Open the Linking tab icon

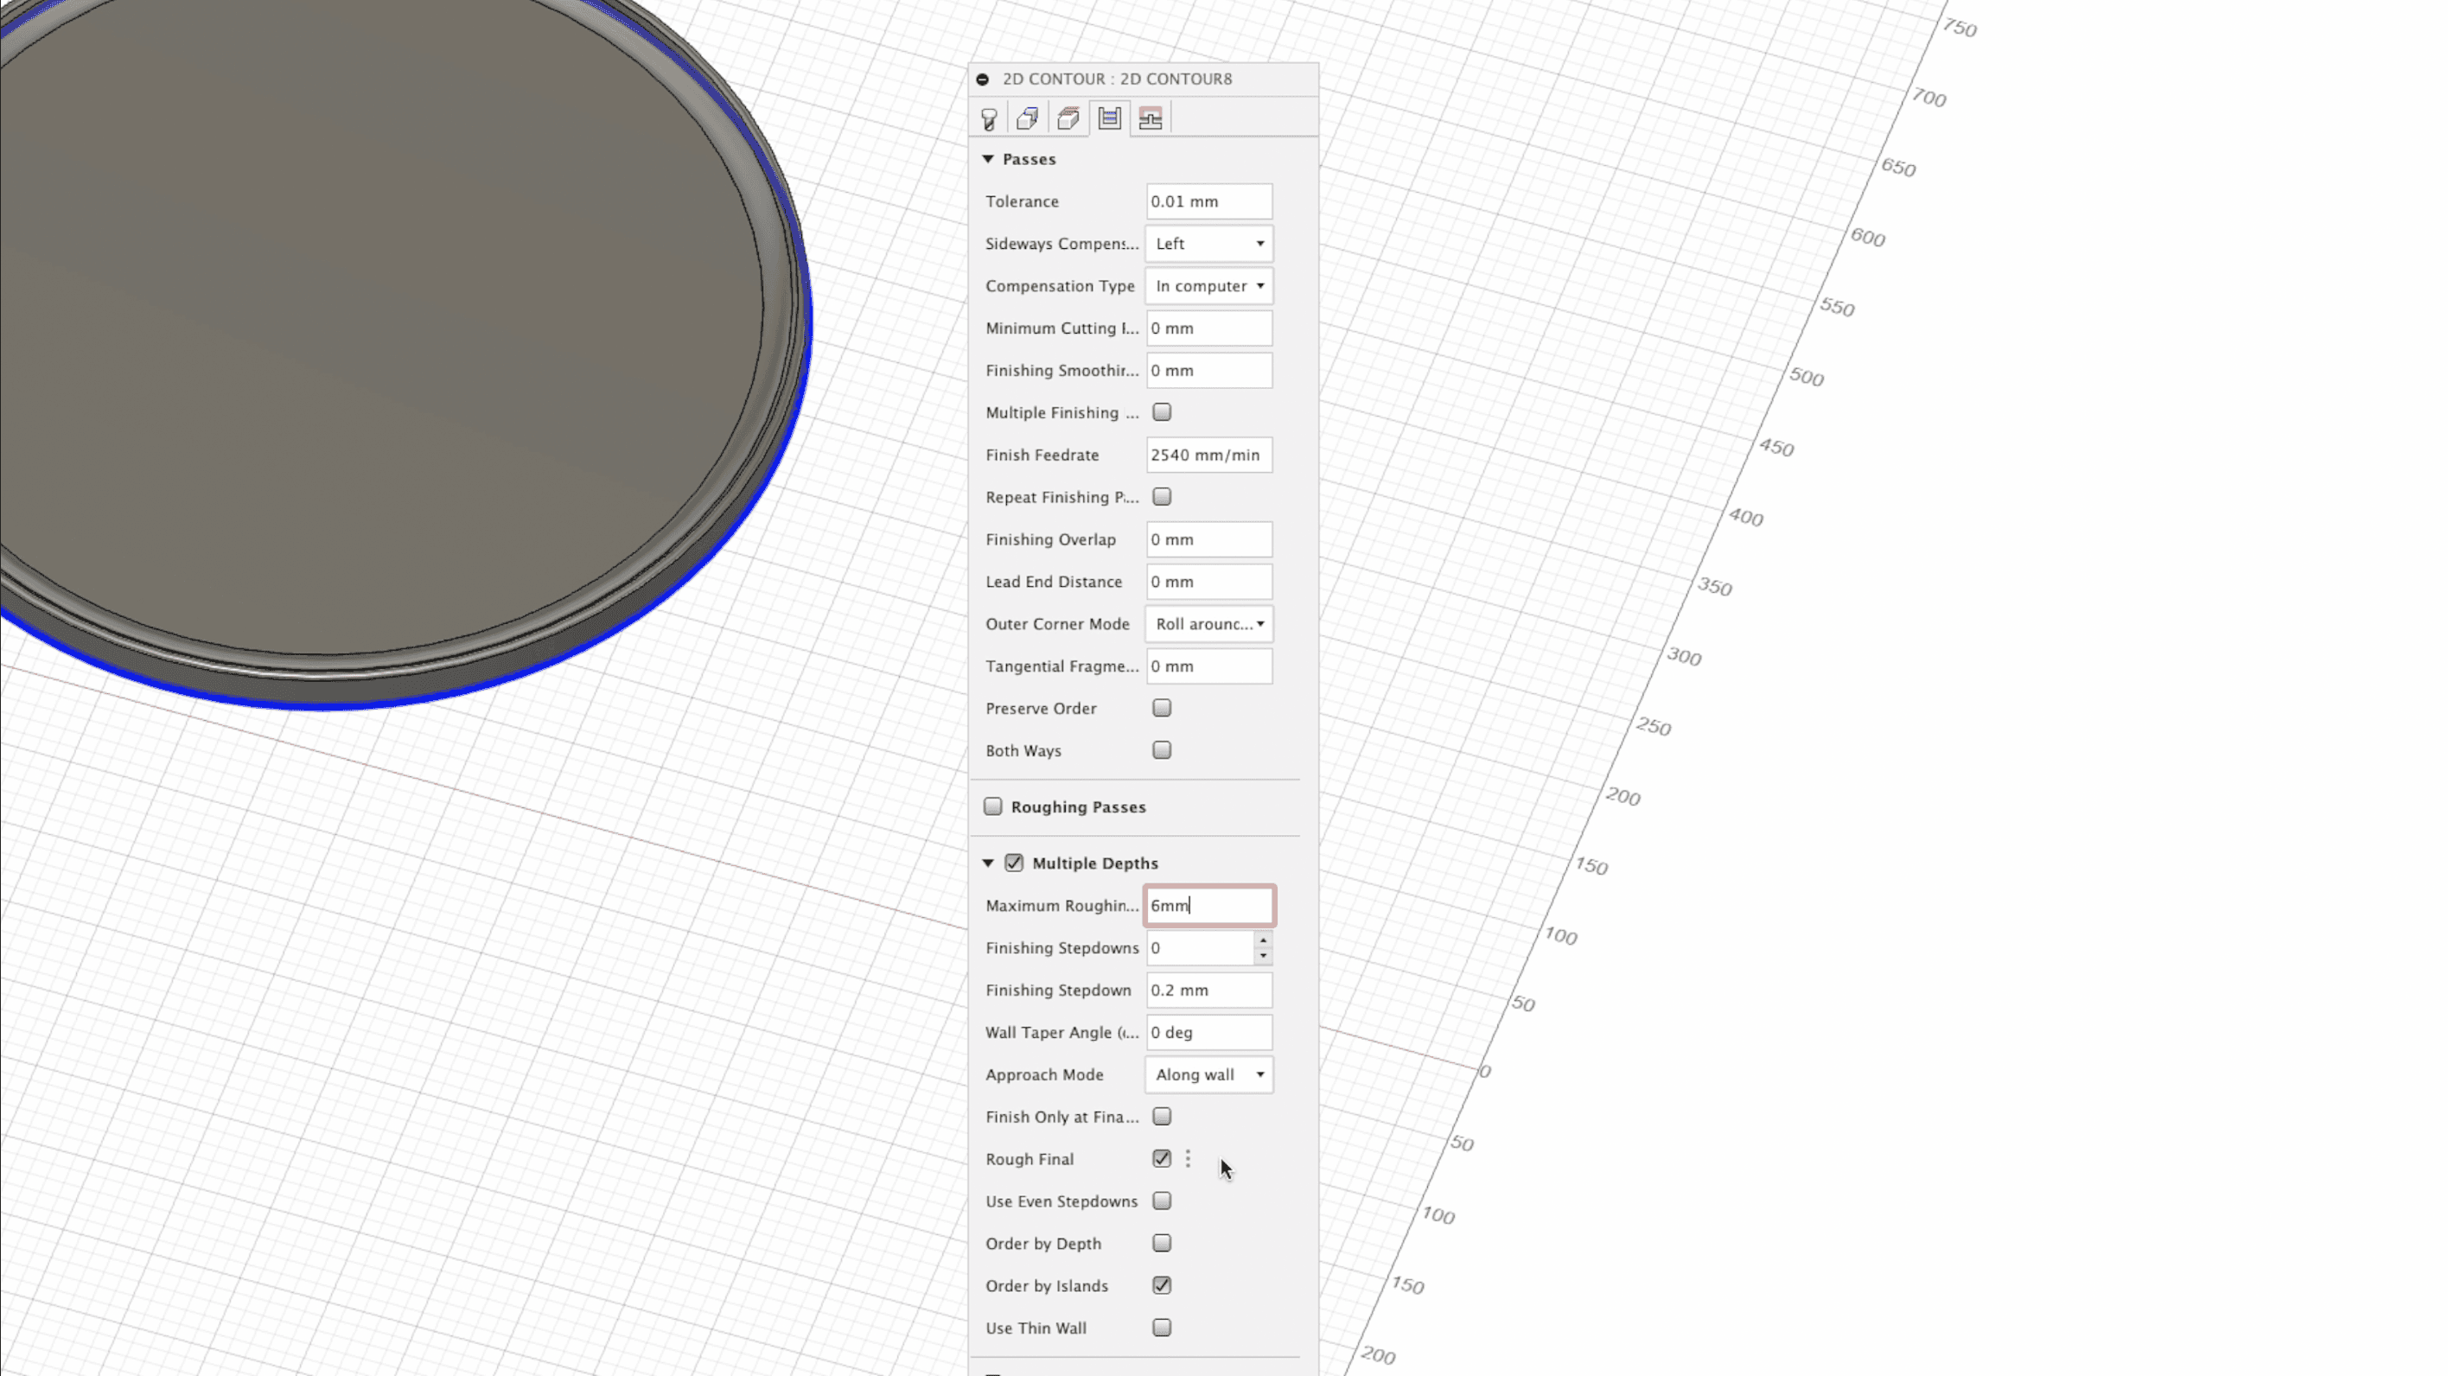pos(1150,118)
